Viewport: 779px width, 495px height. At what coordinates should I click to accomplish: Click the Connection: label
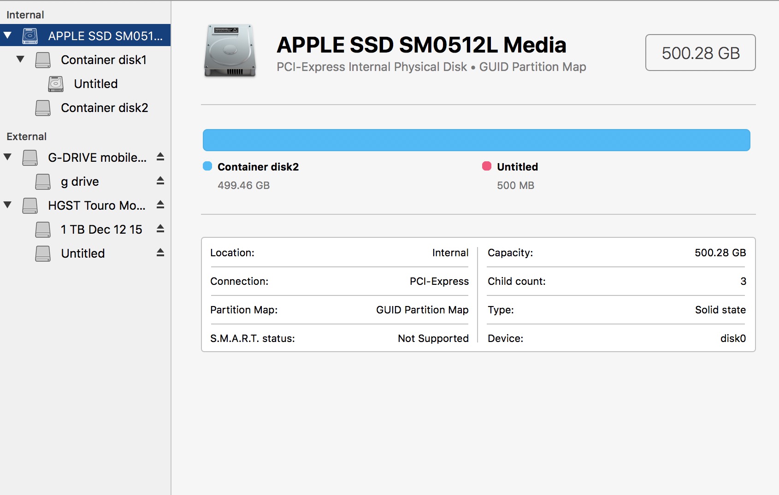pyautogui.click(x=239, y=281)
